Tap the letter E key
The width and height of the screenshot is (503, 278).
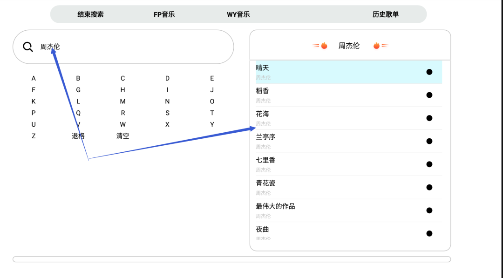pyautogui.click(x=212, y=78)
